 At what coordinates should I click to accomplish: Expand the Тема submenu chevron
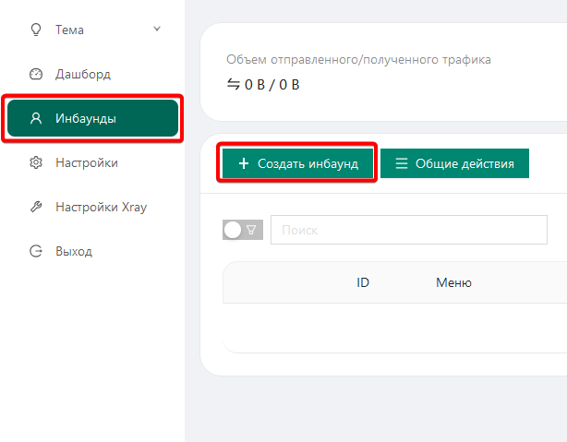[x=157, y=30]
